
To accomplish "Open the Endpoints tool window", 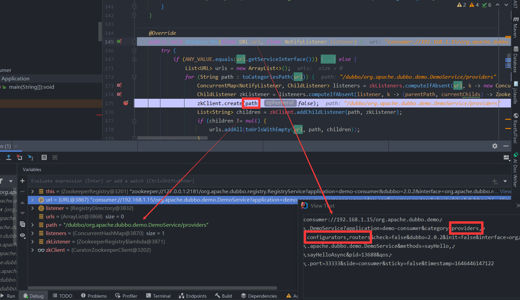I will tap(193, 296).
